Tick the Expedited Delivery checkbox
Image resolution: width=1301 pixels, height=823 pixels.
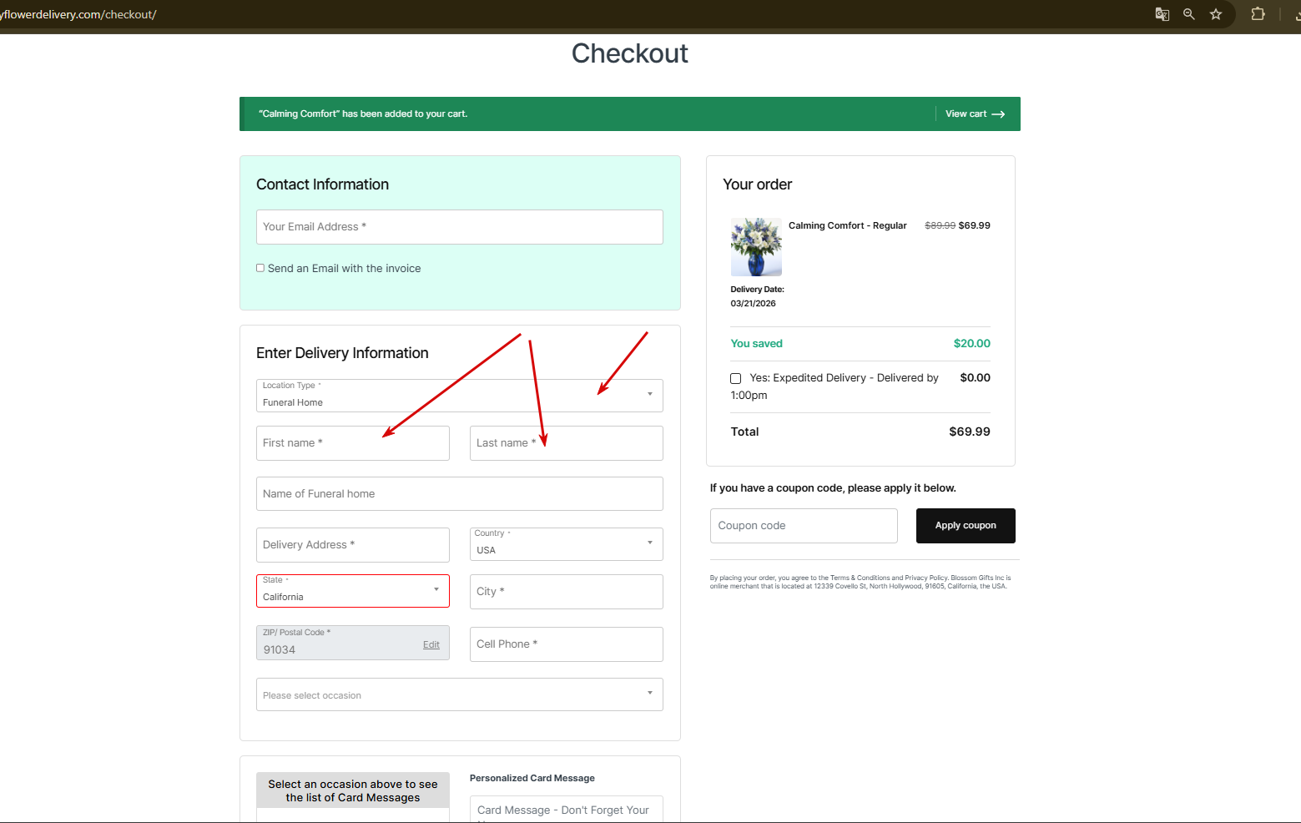[x=735, y=379]
